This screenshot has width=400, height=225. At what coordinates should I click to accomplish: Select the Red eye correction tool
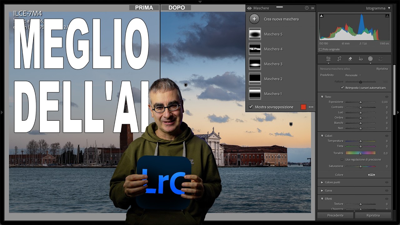tap(360, 59)
